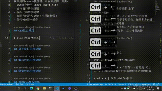Open Git Graph from the status bar
The image size is (162, 91).
(x=30, y=84)
